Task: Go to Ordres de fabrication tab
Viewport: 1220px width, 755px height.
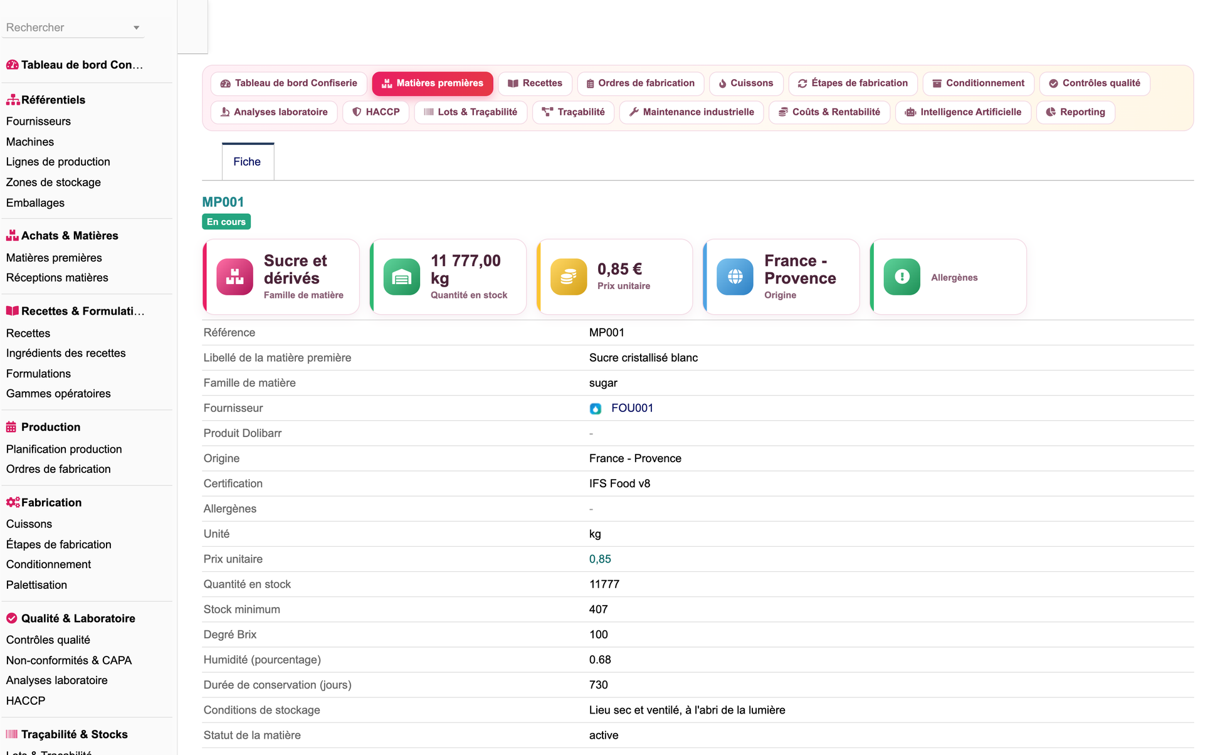Action: coord(640,83)
